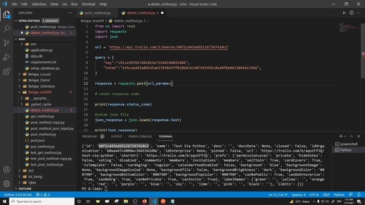
Task: Change indentation via Spaces: 4
Action: [x=298, y=195]
